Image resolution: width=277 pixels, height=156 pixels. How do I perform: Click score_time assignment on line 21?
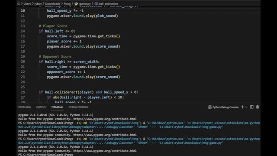tap(84, 67)
